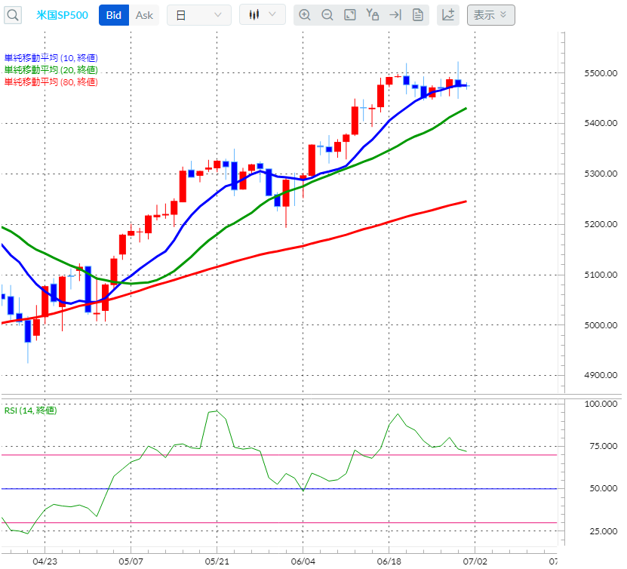
Task: Toggle the Y-axis lock icon
Action: coord(372,14)
